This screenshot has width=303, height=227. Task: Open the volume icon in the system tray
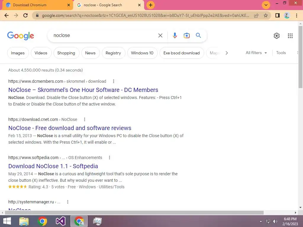[275, 221]
